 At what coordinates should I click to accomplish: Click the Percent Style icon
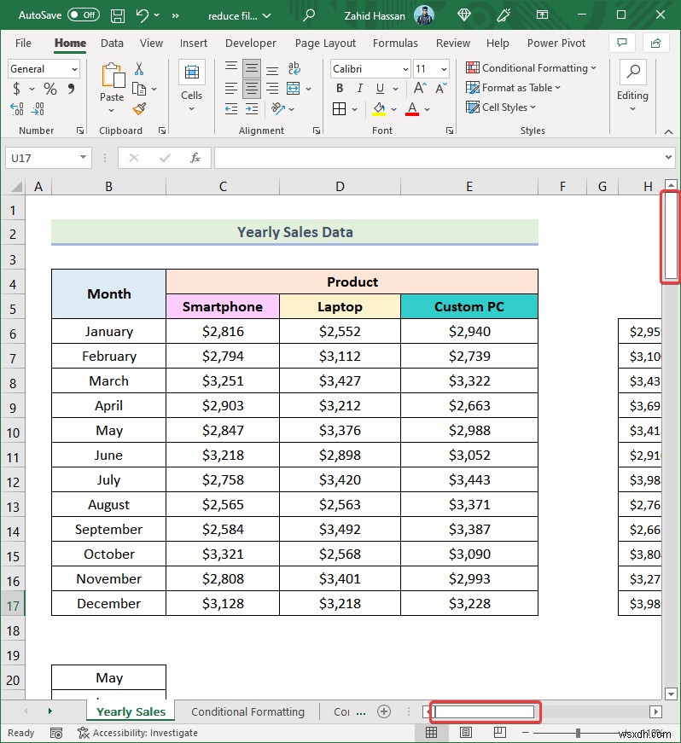tap(50, 89)
